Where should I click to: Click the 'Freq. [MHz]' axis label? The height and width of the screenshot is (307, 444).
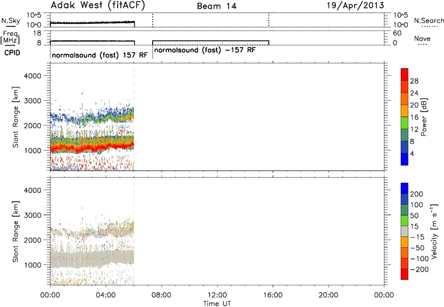point(11,38)
